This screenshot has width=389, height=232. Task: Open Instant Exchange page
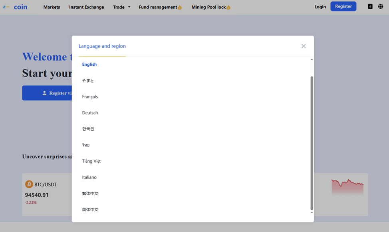(86, 7)
